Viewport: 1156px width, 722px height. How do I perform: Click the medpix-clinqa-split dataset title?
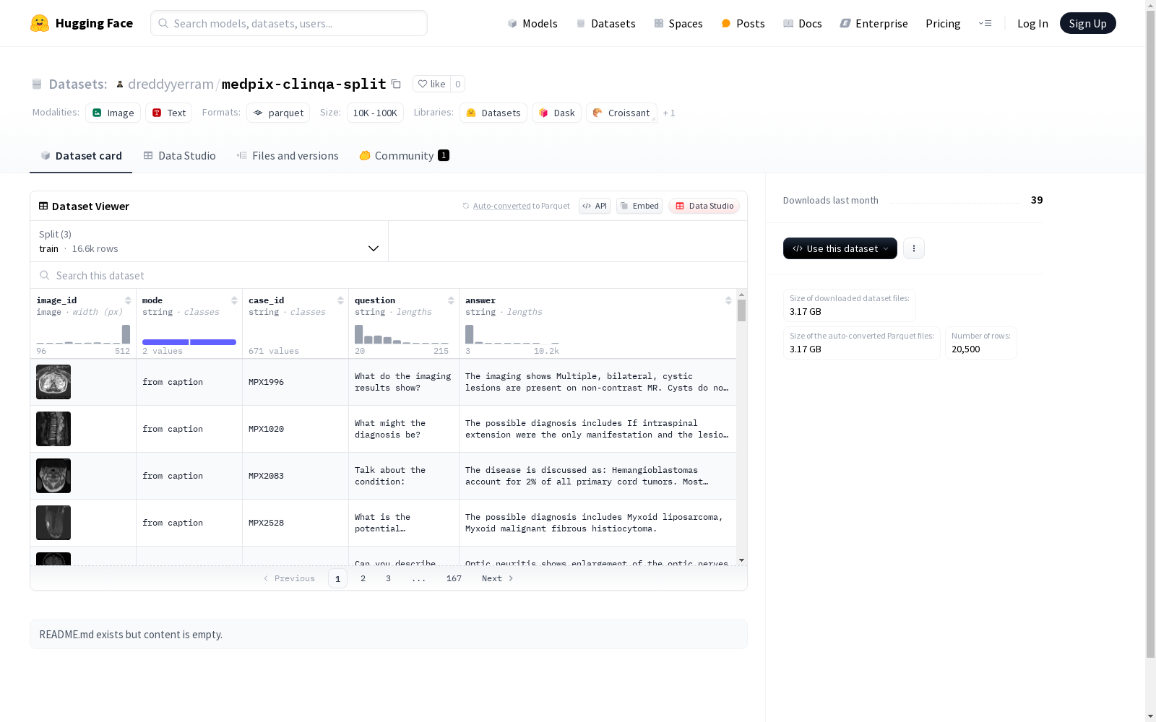pyautogui.click(x=303, y=84)
